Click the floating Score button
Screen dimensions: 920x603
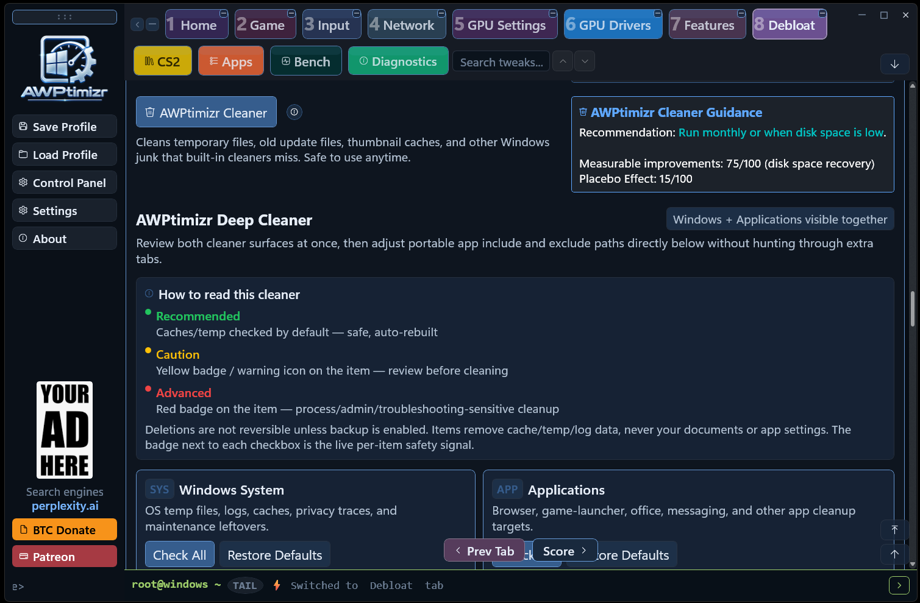coord(565,551)
